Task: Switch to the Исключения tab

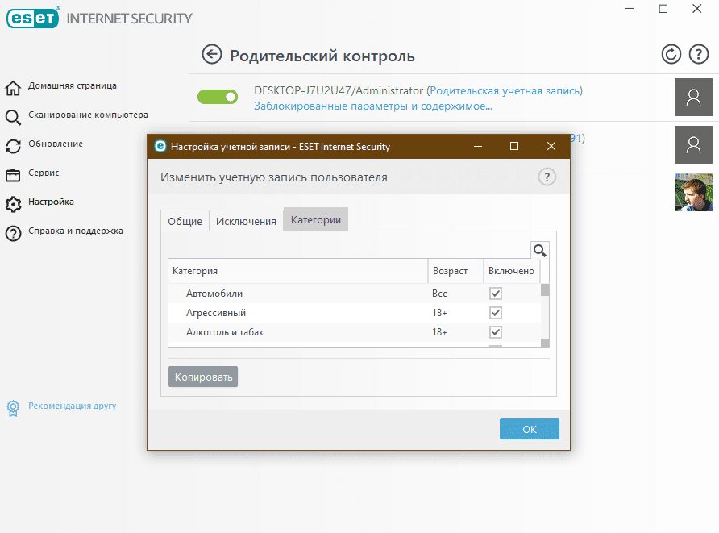Action: (x=246, y=221)
